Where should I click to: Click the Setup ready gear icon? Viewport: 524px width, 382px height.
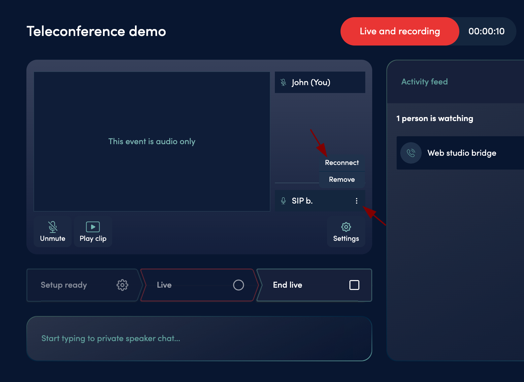122,285
